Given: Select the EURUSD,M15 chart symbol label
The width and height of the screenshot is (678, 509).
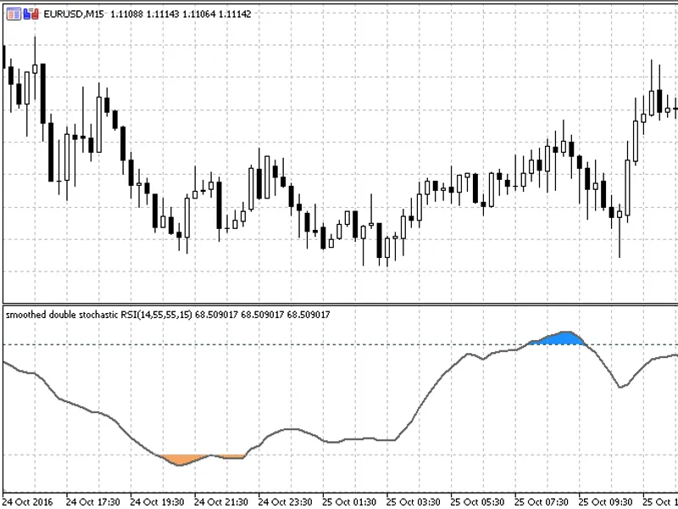Looking at the screenshot, I should click(74, 14).
